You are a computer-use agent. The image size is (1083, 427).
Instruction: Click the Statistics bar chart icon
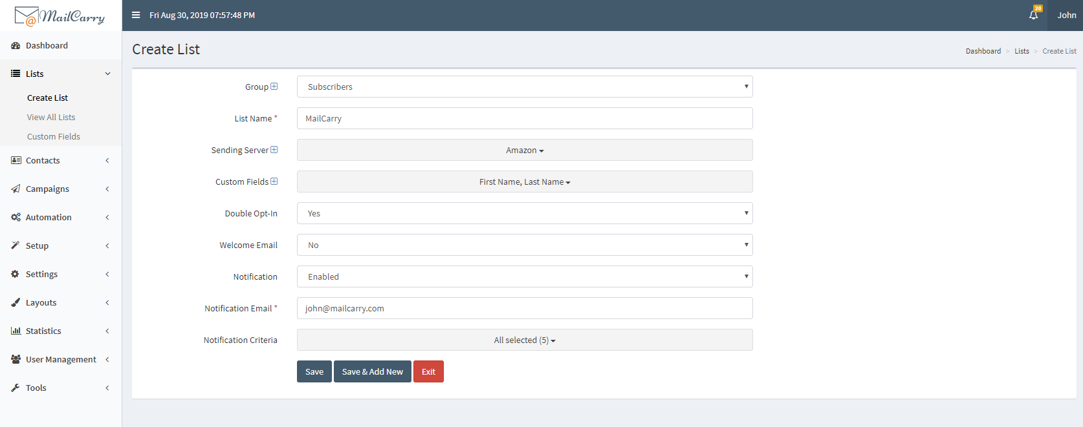tap(16, 331)
